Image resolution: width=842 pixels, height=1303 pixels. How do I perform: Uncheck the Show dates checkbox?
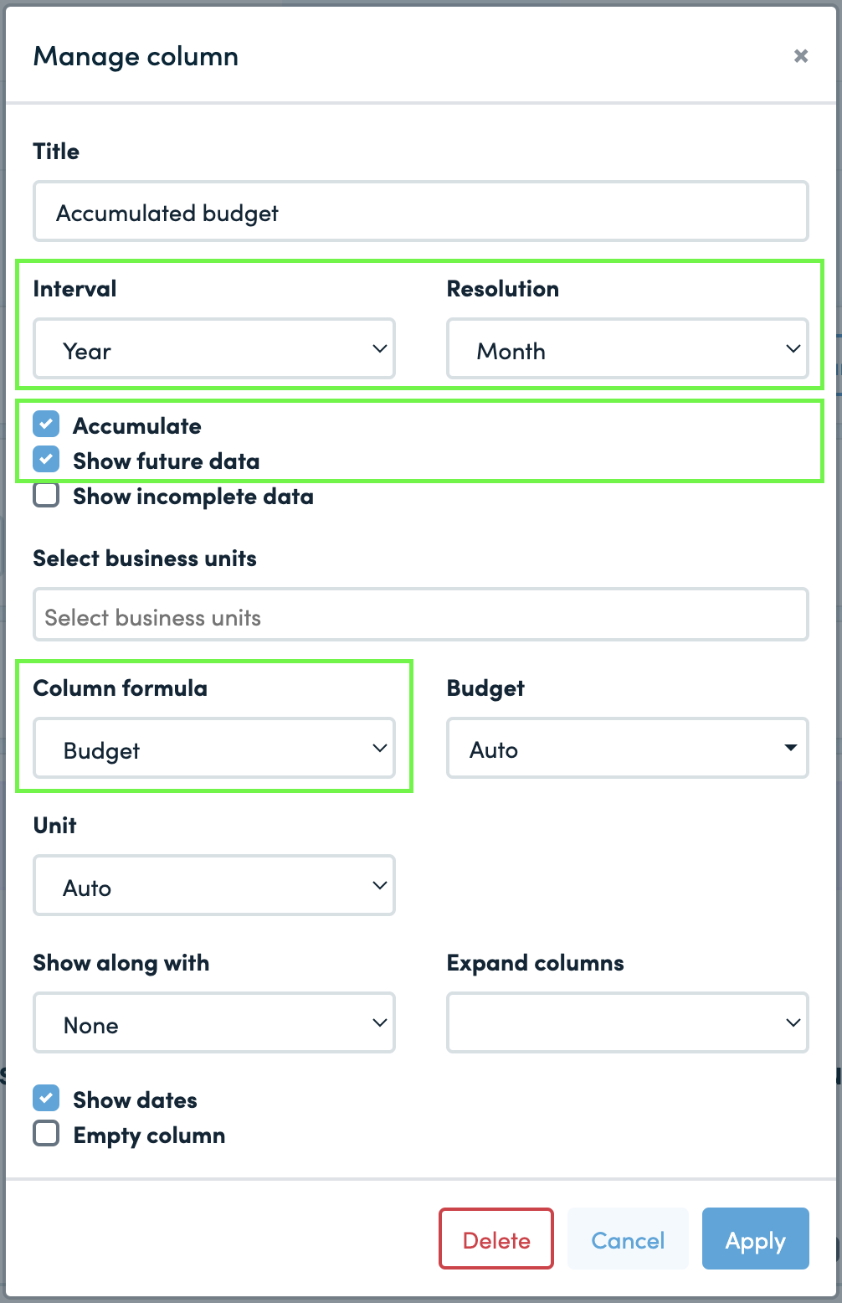(x=46, y=1098)
